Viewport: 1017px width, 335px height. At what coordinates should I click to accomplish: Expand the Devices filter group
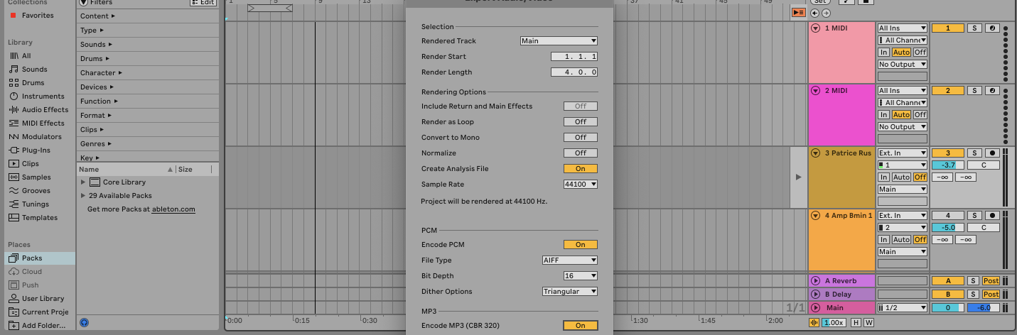point(96,87)
